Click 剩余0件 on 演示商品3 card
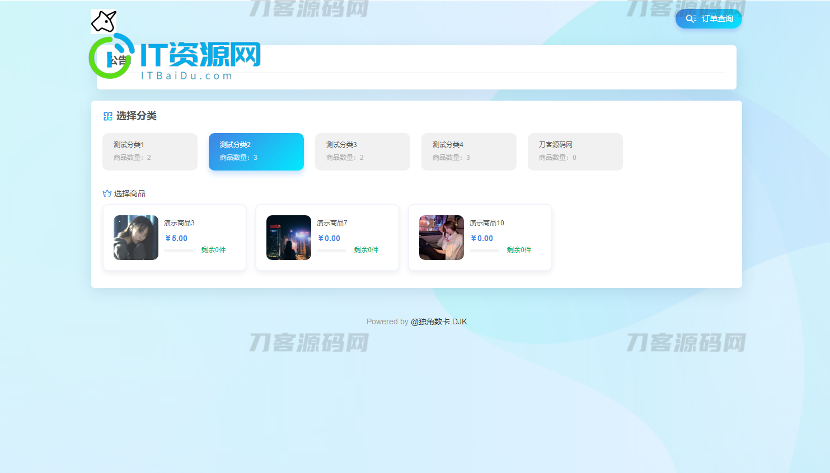 214,250
